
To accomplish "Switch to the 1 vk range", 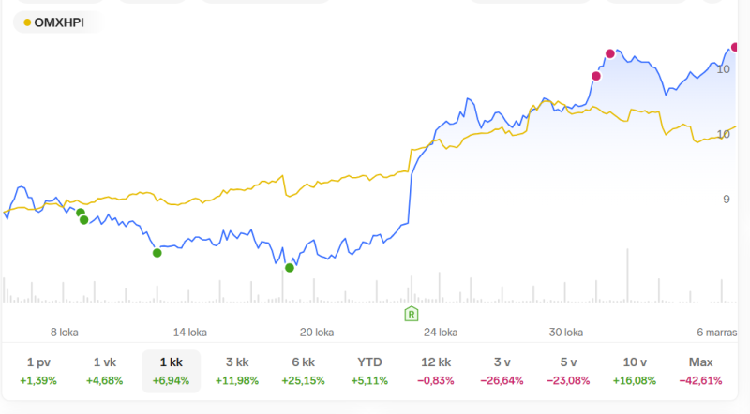I will point(104,371).
